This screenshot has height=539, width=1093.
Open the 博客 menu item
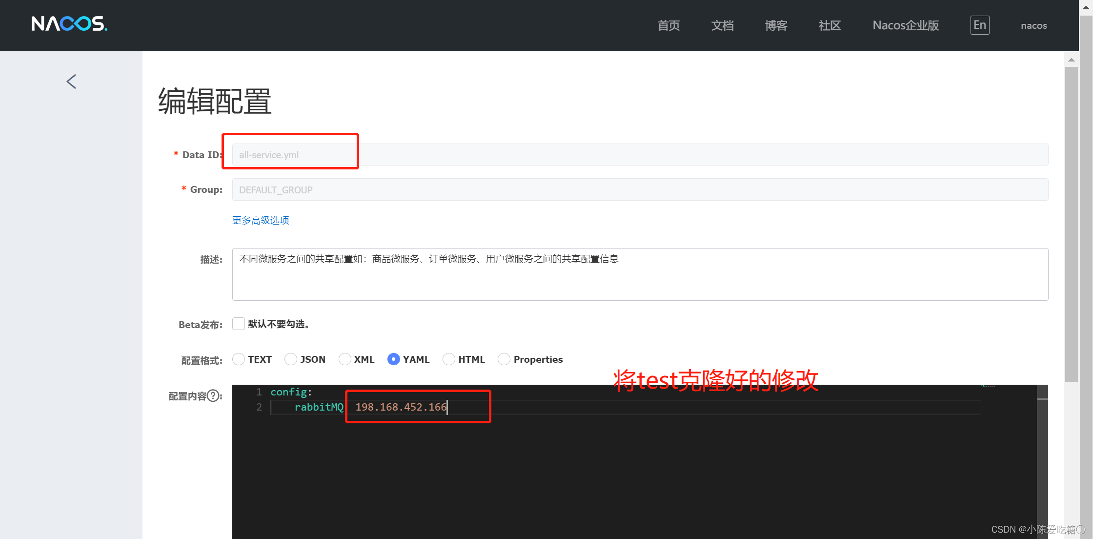[x=776, y=25]
